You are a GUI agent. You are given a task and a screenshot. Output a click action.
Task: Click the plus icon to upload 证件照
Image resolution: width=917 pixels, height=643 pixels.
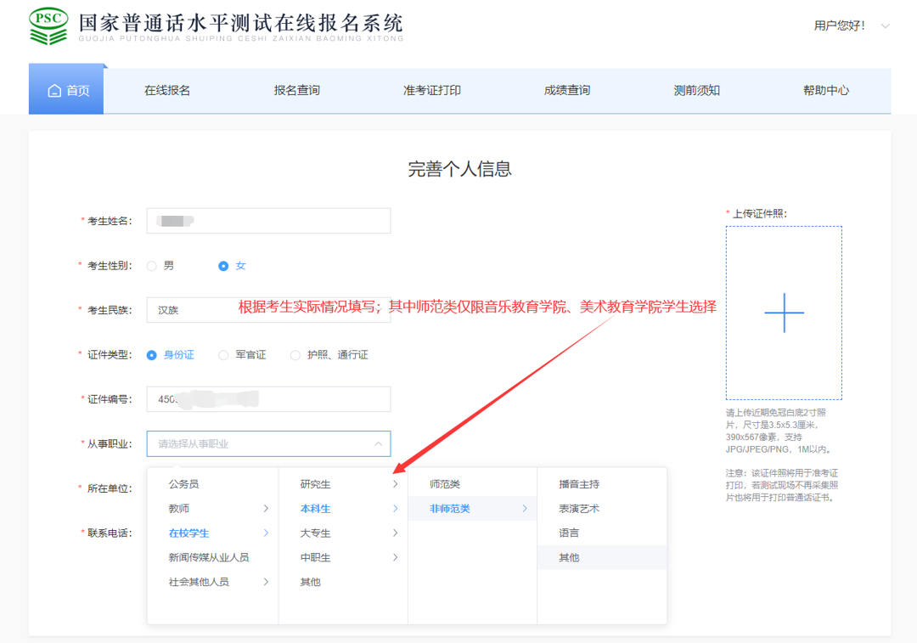pos(783,313)
